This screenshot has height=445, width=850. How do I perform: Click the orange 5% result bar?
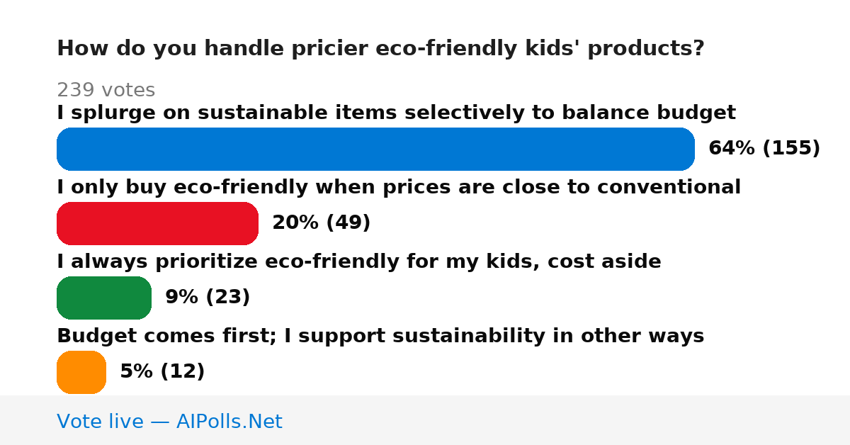(81, 372)
